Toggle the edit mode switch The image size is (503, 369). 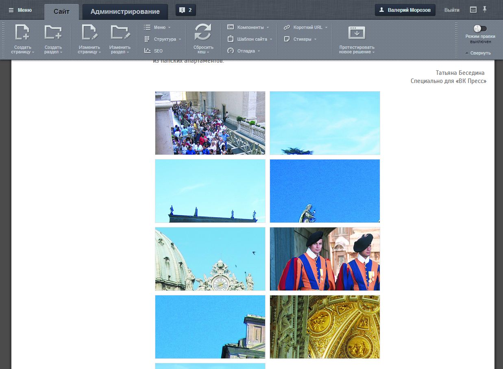(480, 28)
